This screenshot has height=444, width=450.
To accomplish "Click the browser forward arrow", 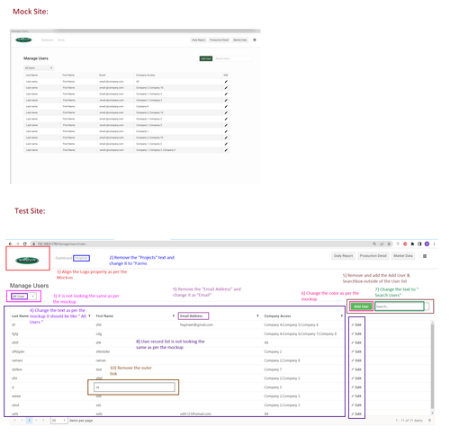I will pyautogui.click(x=17, y=244).
